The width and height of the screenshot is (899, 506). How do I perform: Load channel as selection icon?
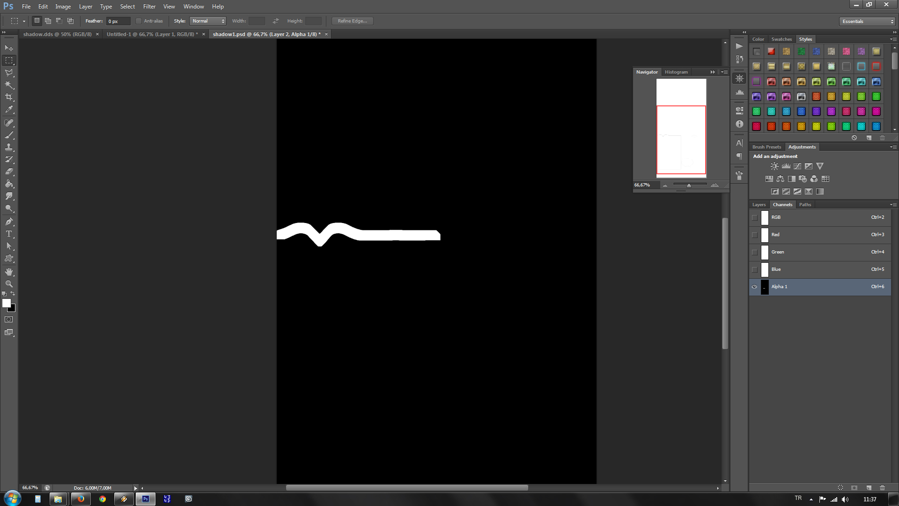point(840,487)
